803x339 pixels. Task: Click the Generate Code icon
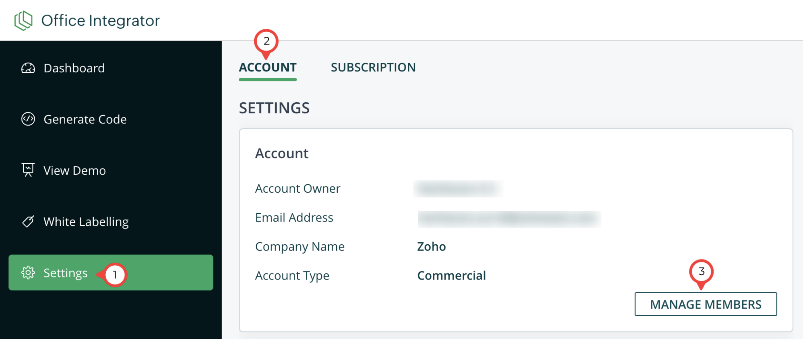pyautogui.click(x=28, y=119)
